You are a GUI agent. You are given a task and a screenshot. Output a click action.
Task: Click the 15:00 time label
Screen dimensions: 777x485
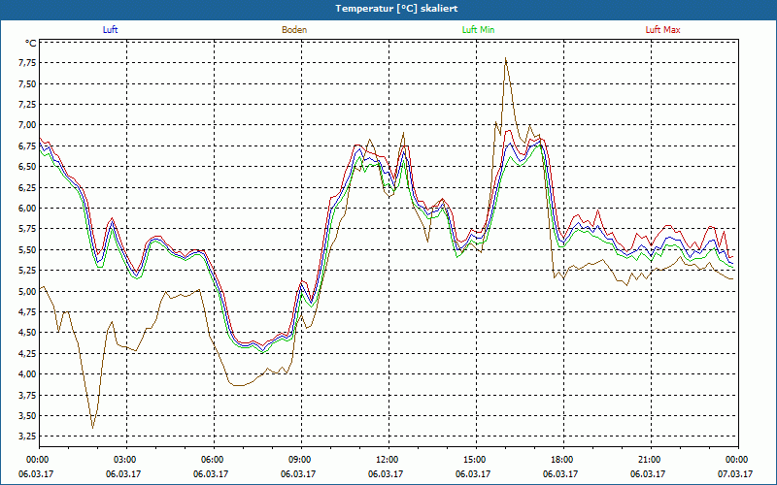pos(474,460)
